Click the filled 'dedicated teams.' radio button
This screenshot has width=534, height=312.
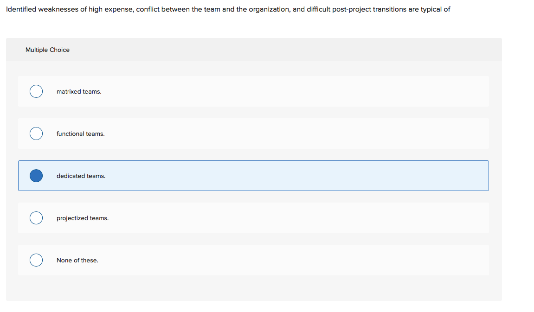36,176
